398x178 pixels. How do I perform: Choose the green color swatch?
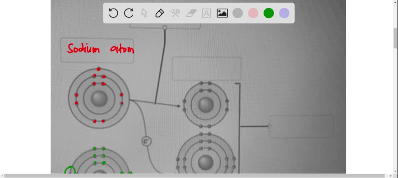click(x=269, y=13)
